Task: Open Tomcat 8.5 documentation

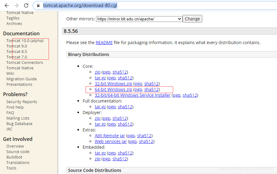Action: 17,52
